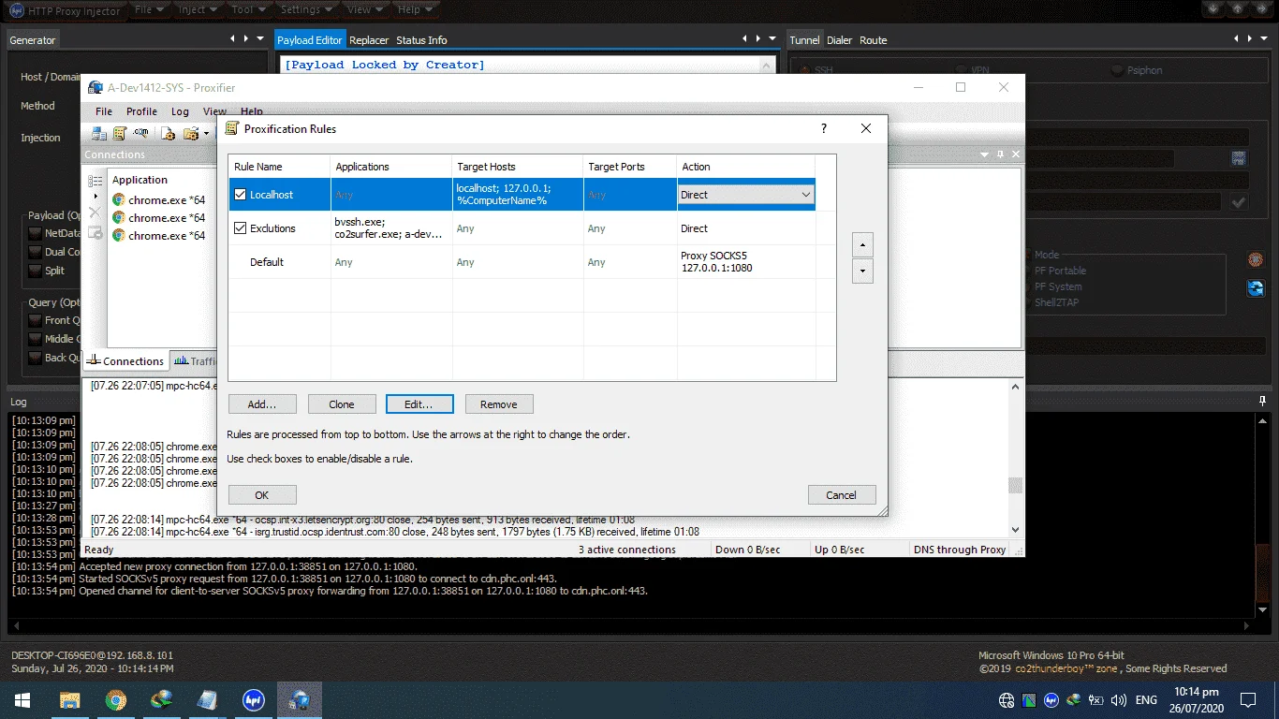Toggle the Dual Connect payload checkbox

click(36, 252)
